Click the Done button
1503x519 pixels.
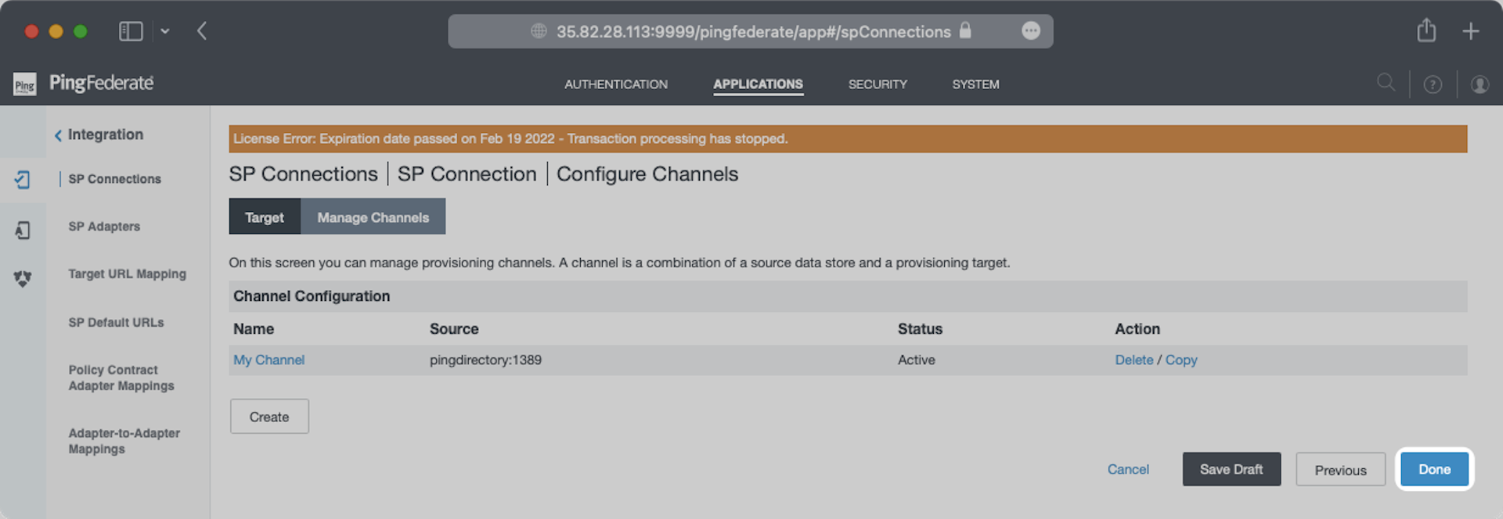pos(1434,469)
